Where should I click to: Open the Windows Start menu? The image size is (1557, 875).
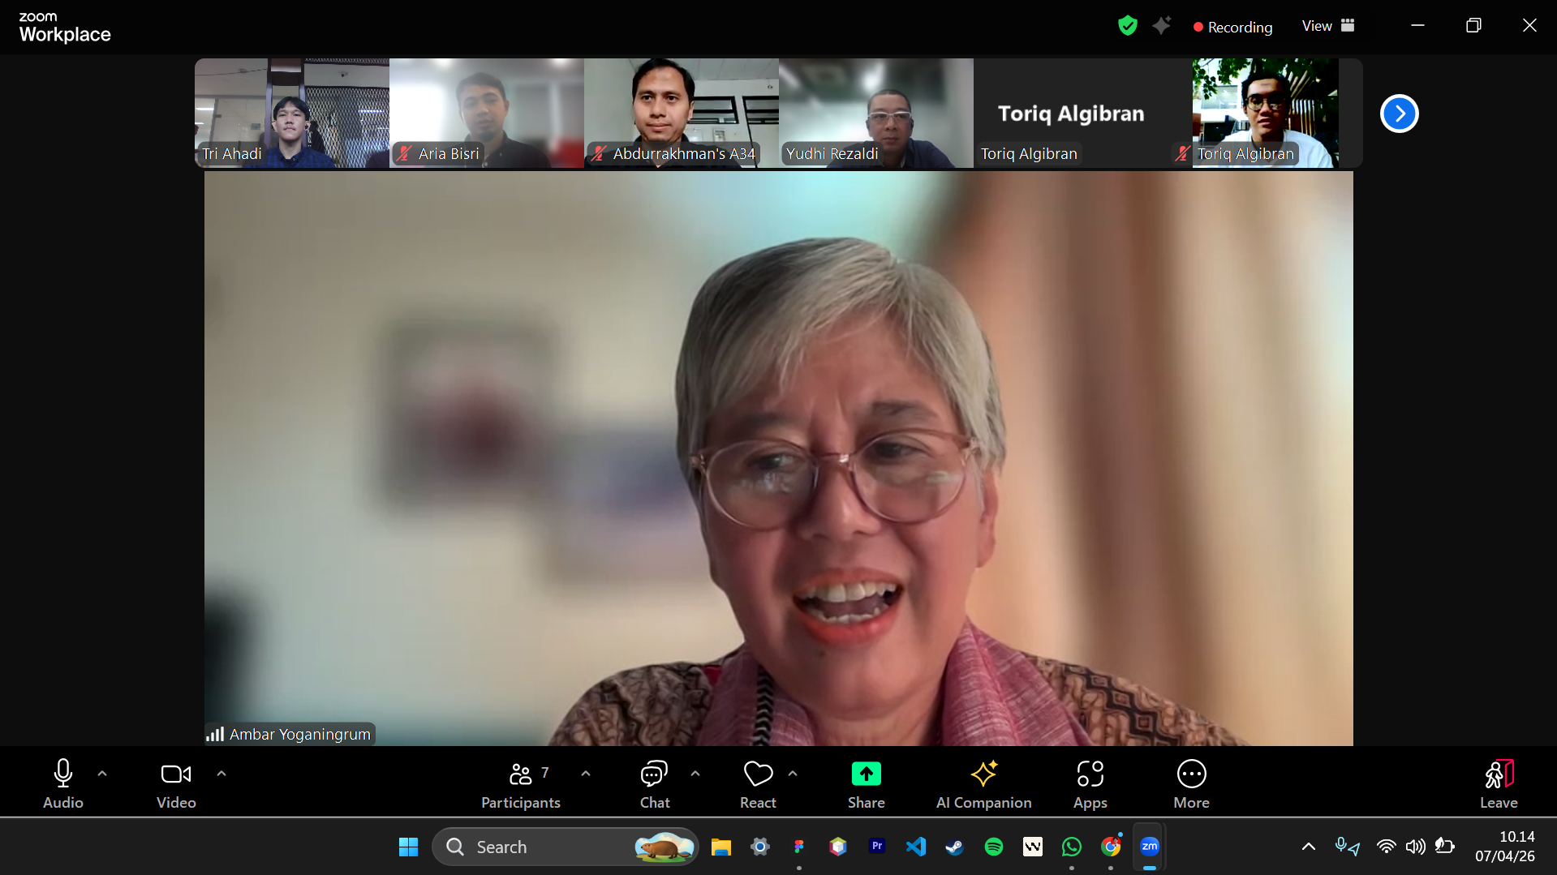408,847
